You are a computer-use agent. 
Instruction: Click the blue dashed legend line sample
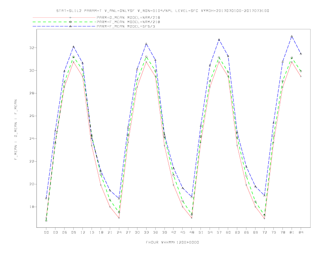[64, 26]
